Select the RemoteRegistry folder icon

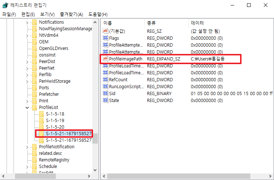pyautogui.click(x=35, y=160)
